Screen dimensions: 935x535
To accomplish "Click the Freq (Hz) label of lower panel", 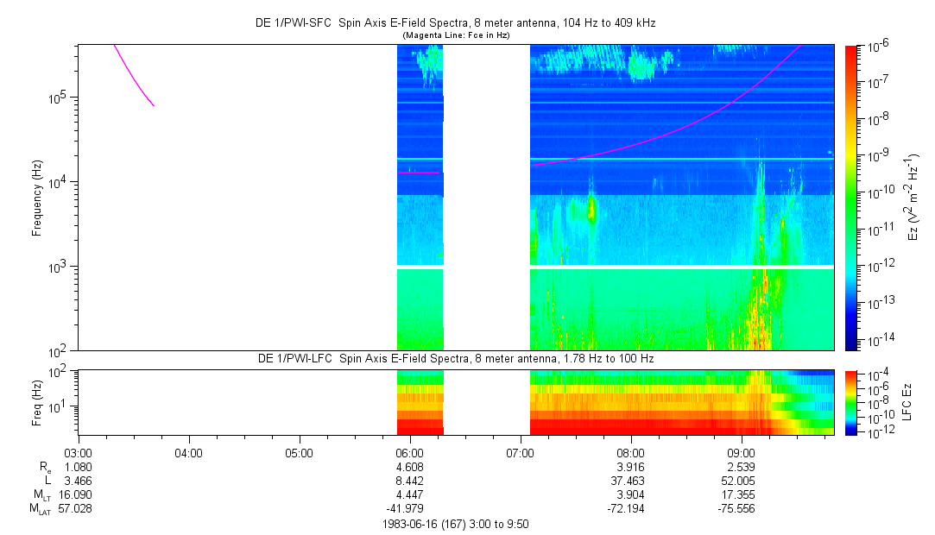I will click(37, 401).
